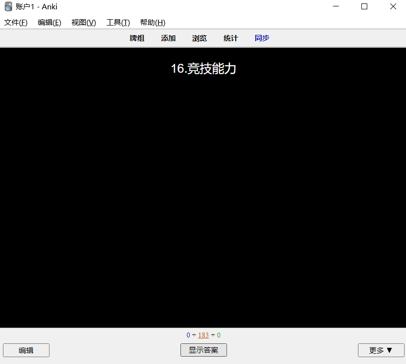Image resolution: width=406 pixels, height=364 pixels.
Task: Open the 帮助(H) menu
Action: point(152,23)
